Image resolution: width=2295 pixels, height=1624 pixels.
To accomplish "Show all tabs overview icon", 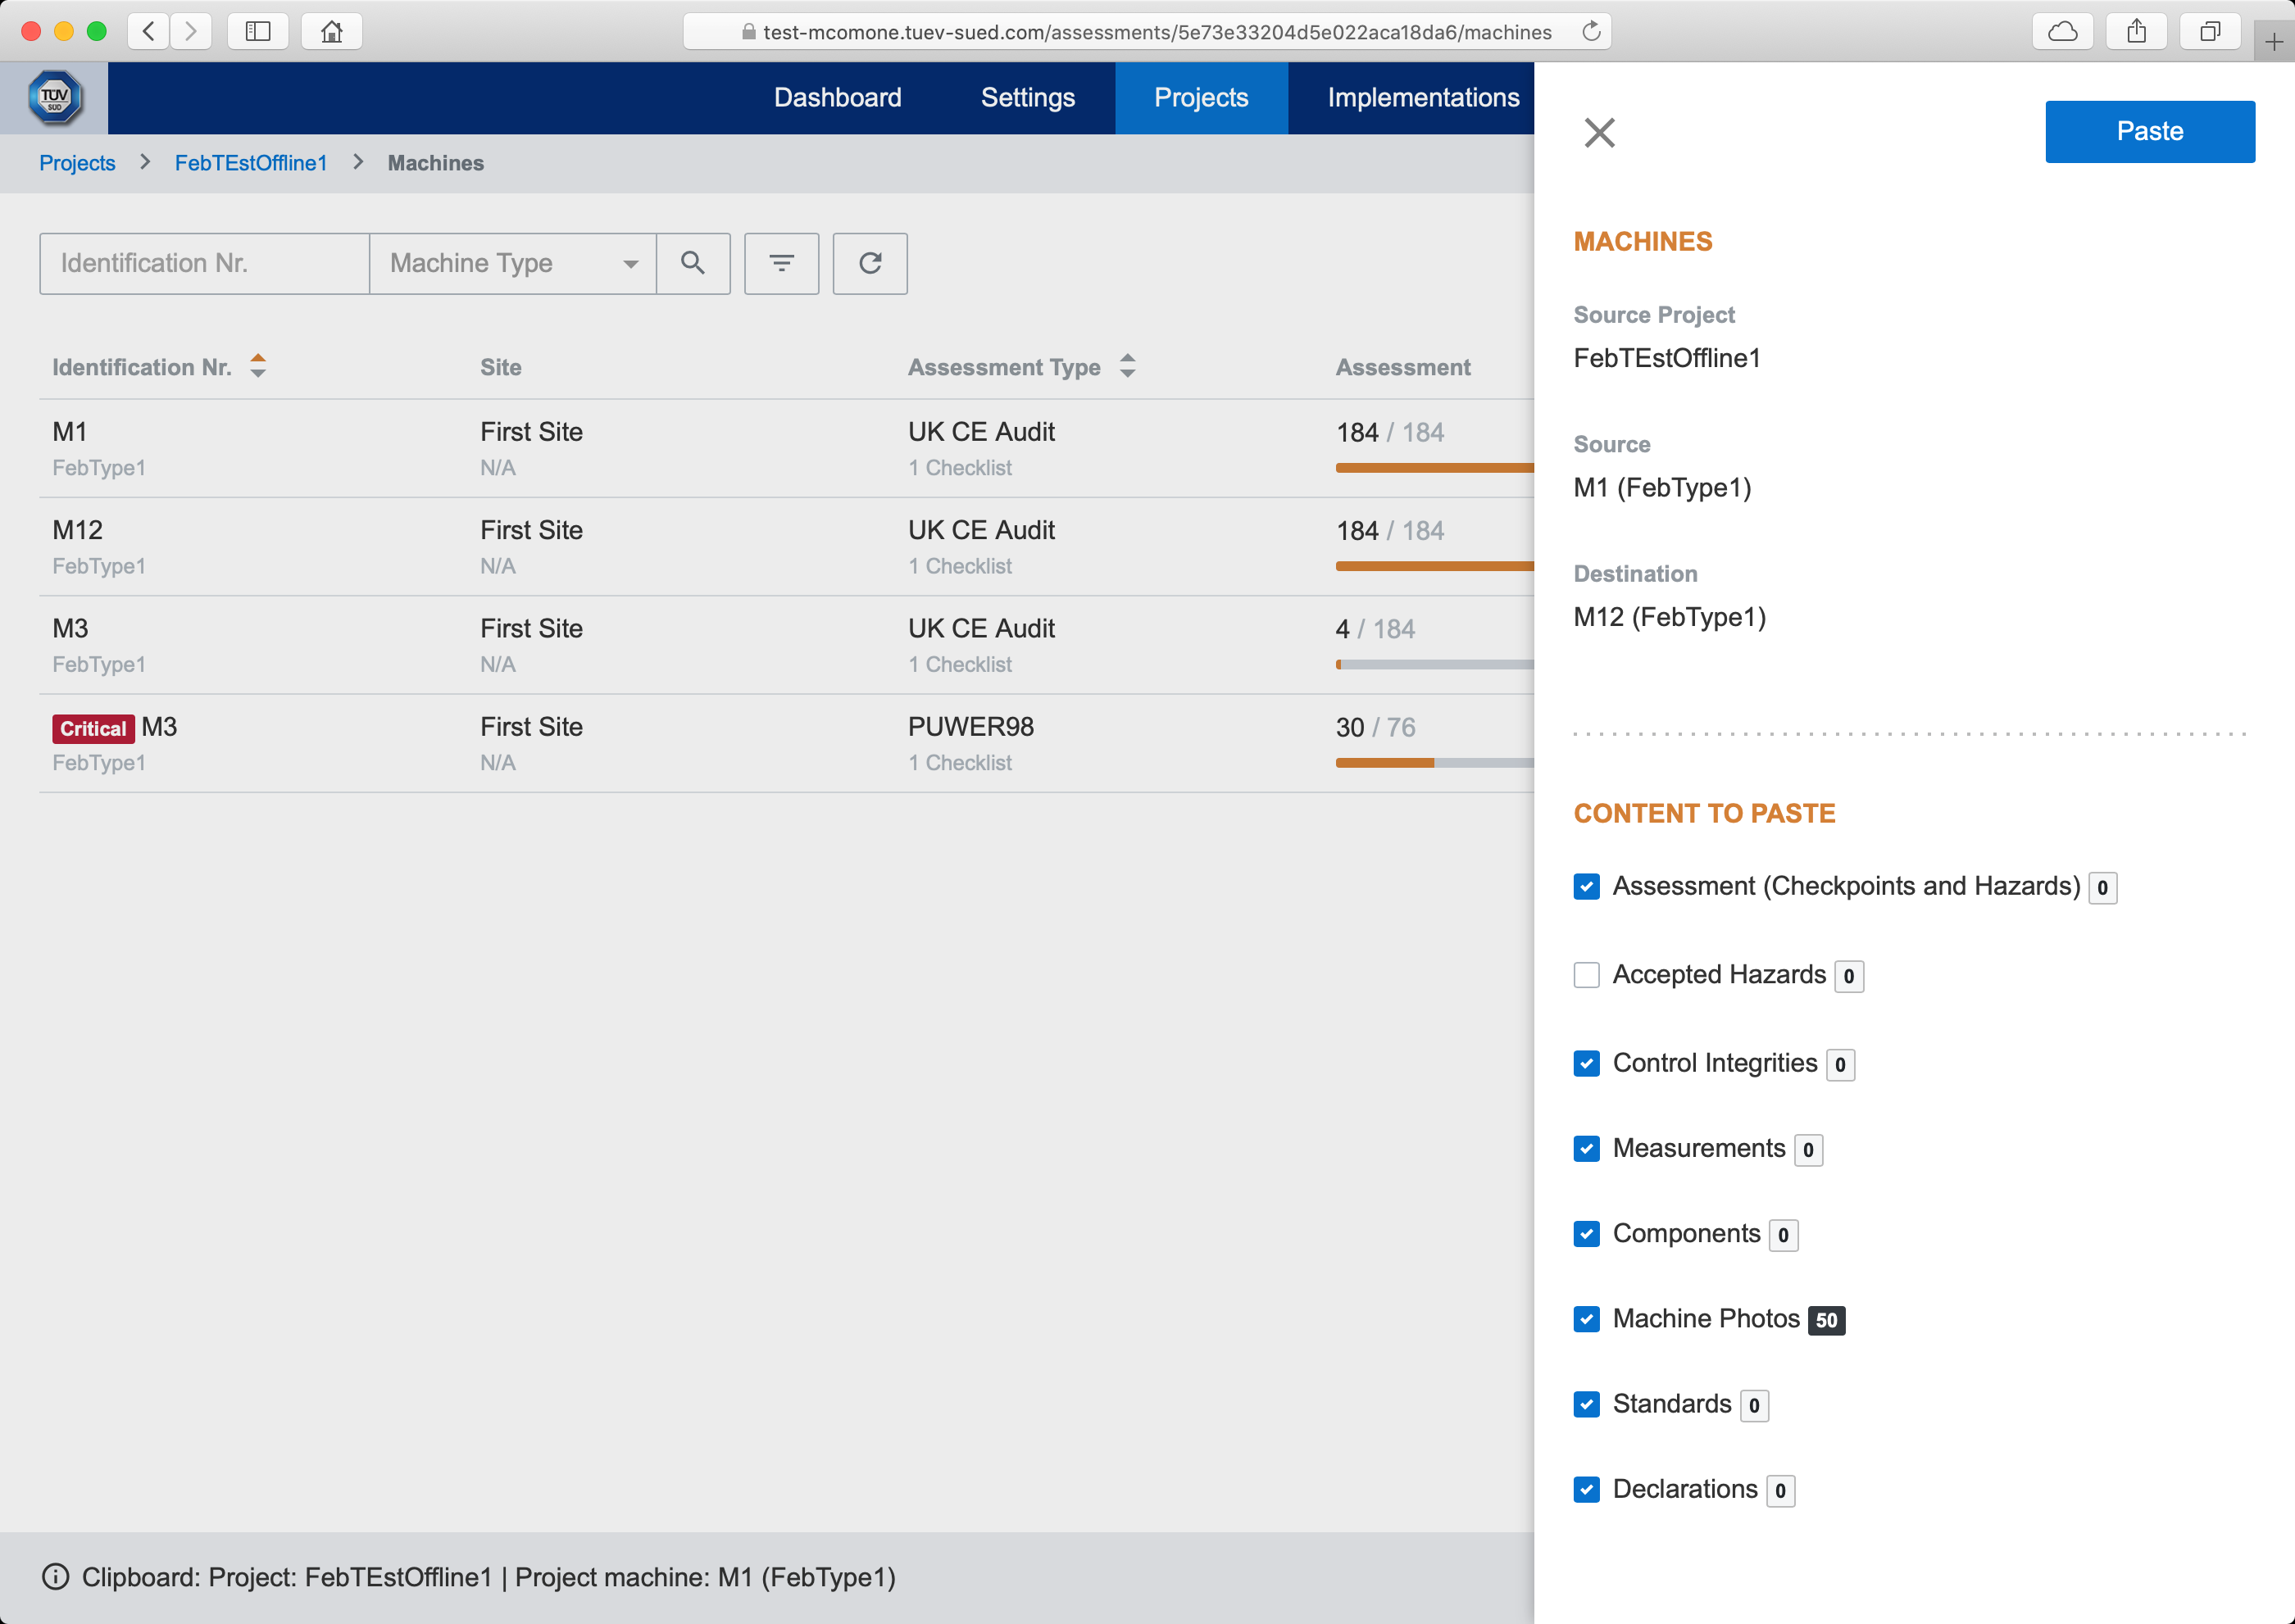I will (2210, 31).
